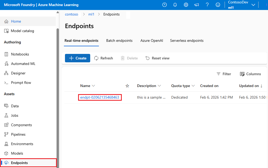Open the Name column sort chevron

pyautogui.click(x=93, y=86)
